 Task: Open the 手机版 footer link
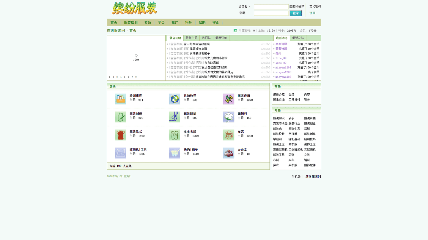click(x=296, y=177)
